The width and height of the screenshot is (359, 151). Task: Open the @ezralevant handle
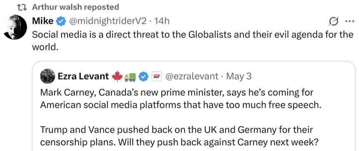[192, 77]
